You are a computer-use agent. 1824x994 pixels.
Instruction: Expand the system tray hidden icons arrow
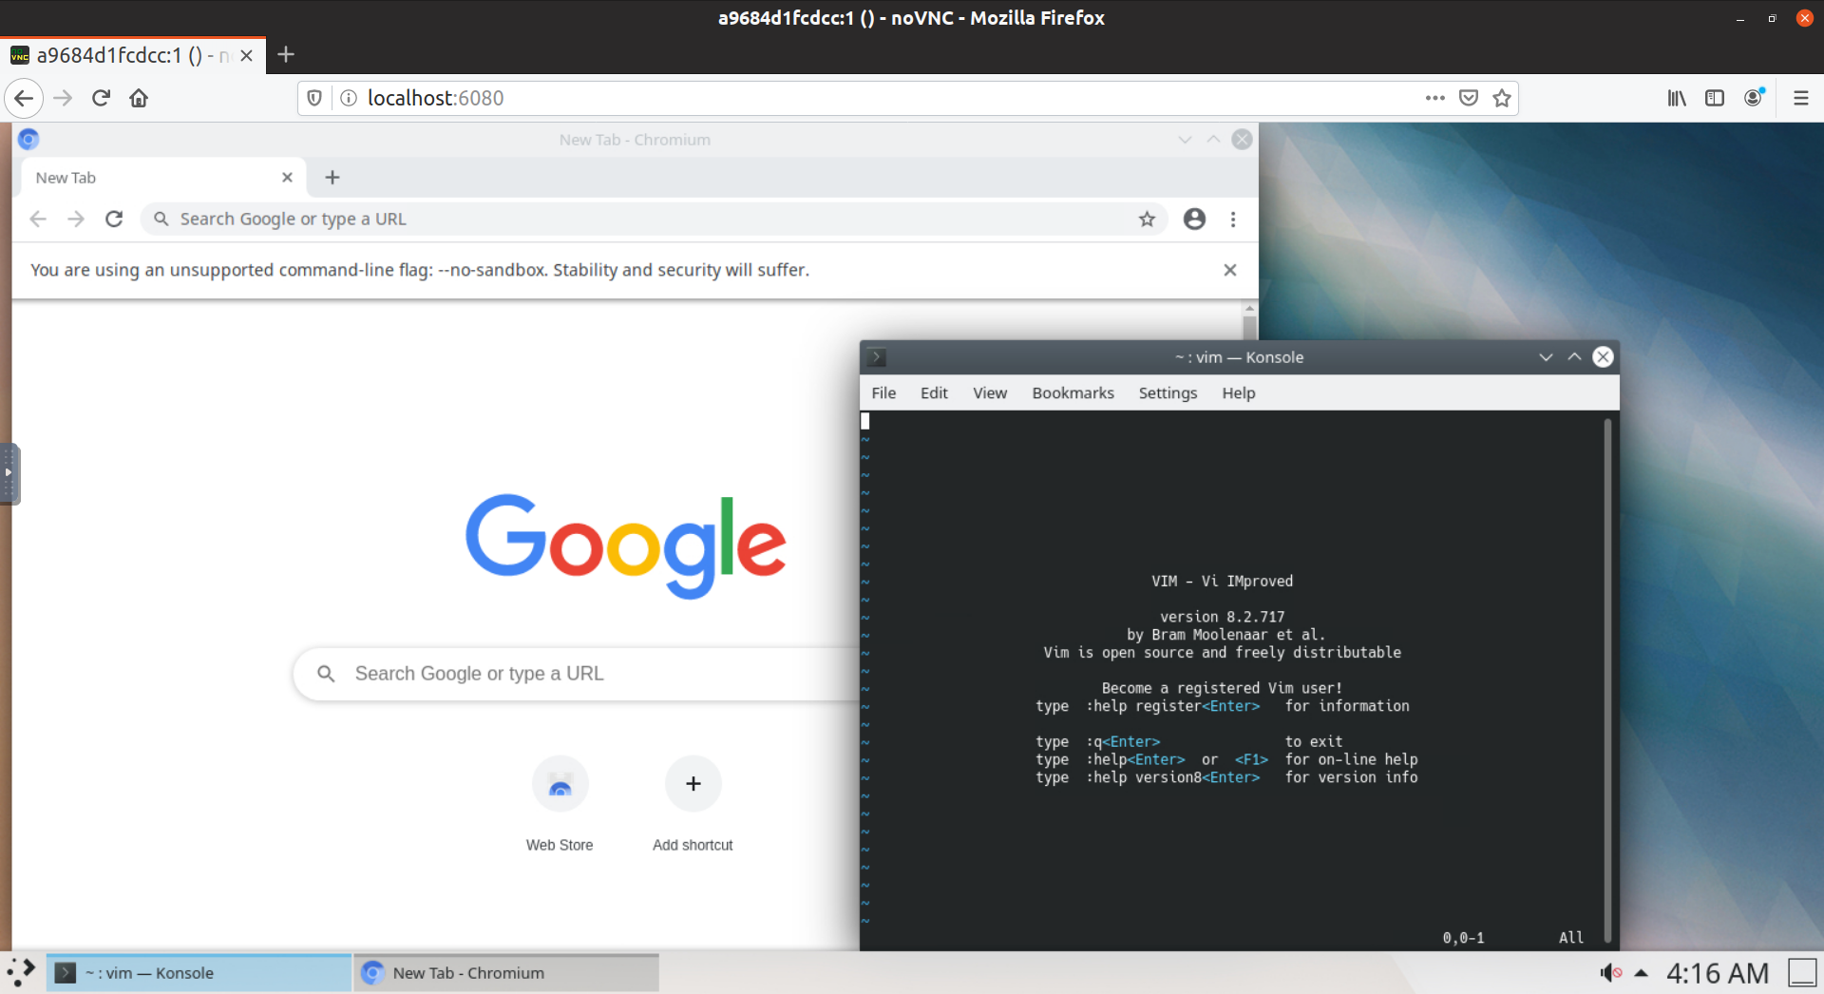(1641, 973)
